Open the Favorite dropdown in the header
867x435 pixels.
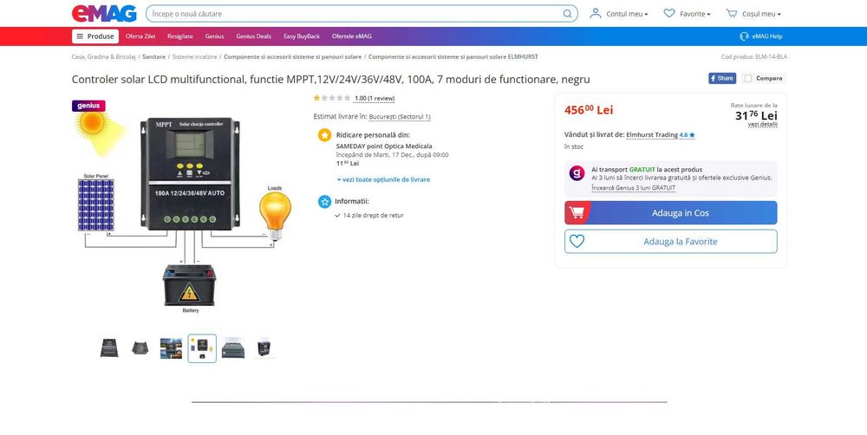(688, 14)
